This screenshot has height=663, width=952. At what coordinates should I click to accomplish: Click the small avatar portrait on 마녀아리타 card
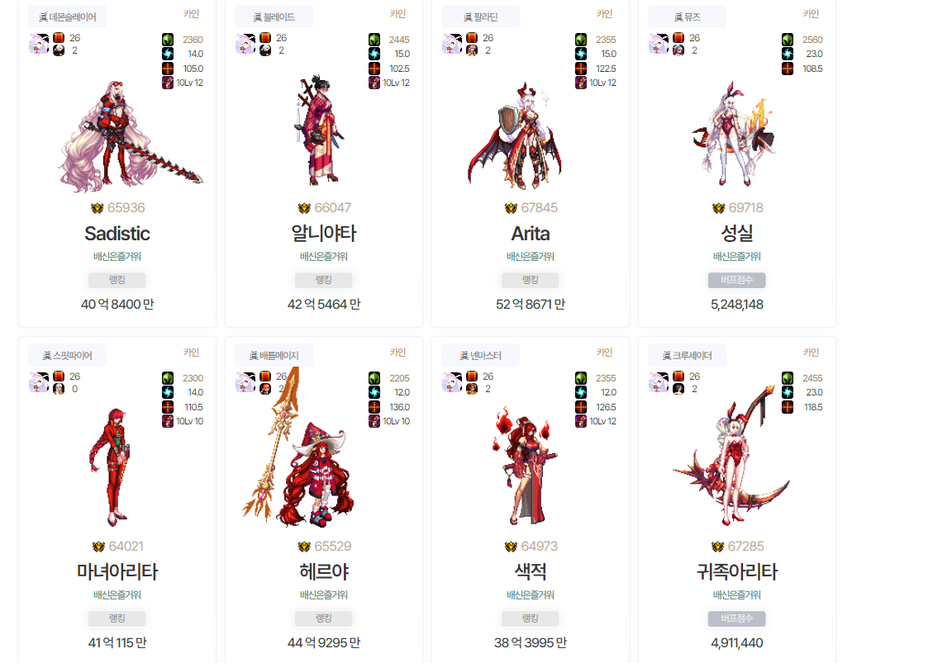[x=39, y=383]
